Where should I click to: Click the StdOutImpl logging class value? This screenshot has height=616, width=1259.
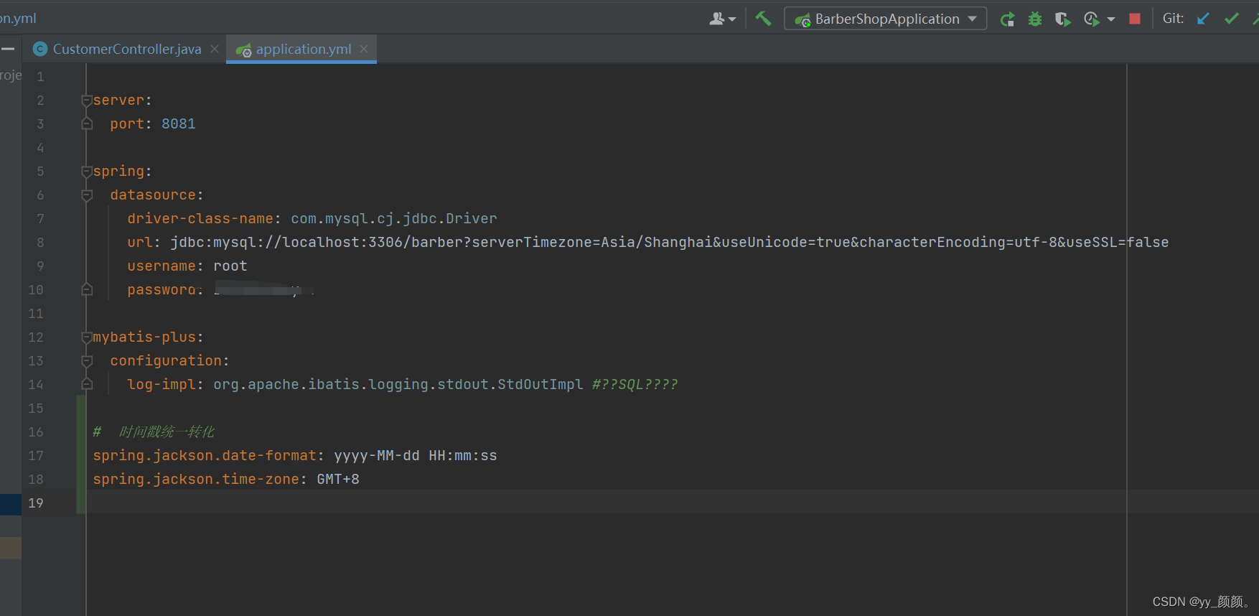(x=398, y=384)
